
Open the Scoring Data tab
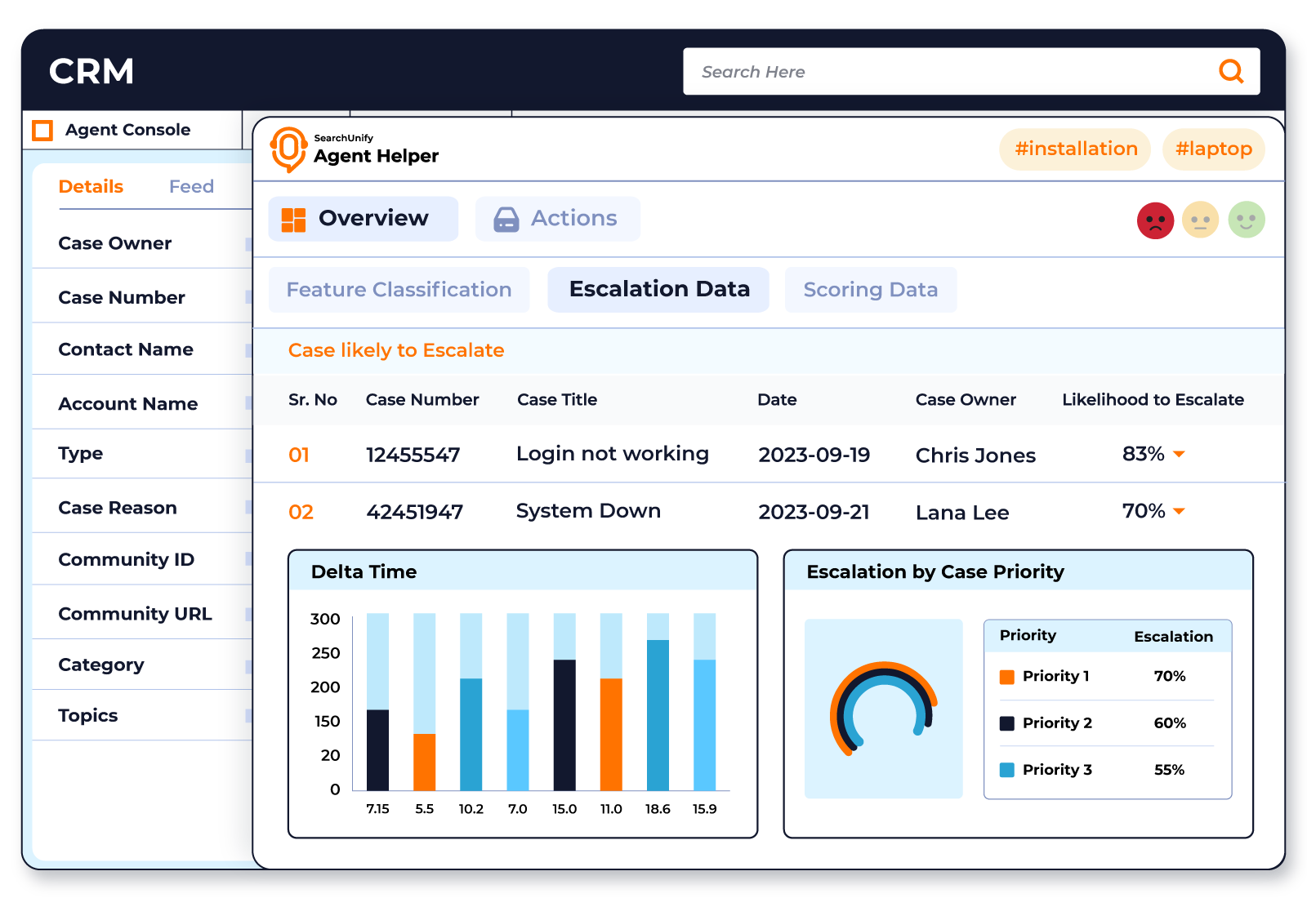pos(871,290)
